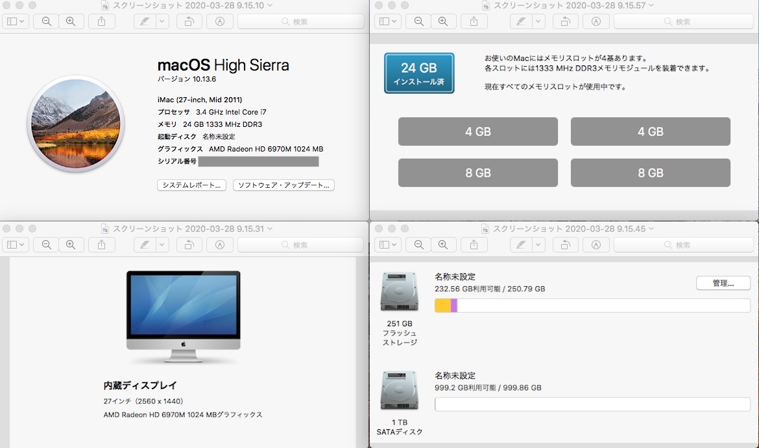
Task: Open the markup pen tool in 9.15.10 window
Action: tap(144, 21)
